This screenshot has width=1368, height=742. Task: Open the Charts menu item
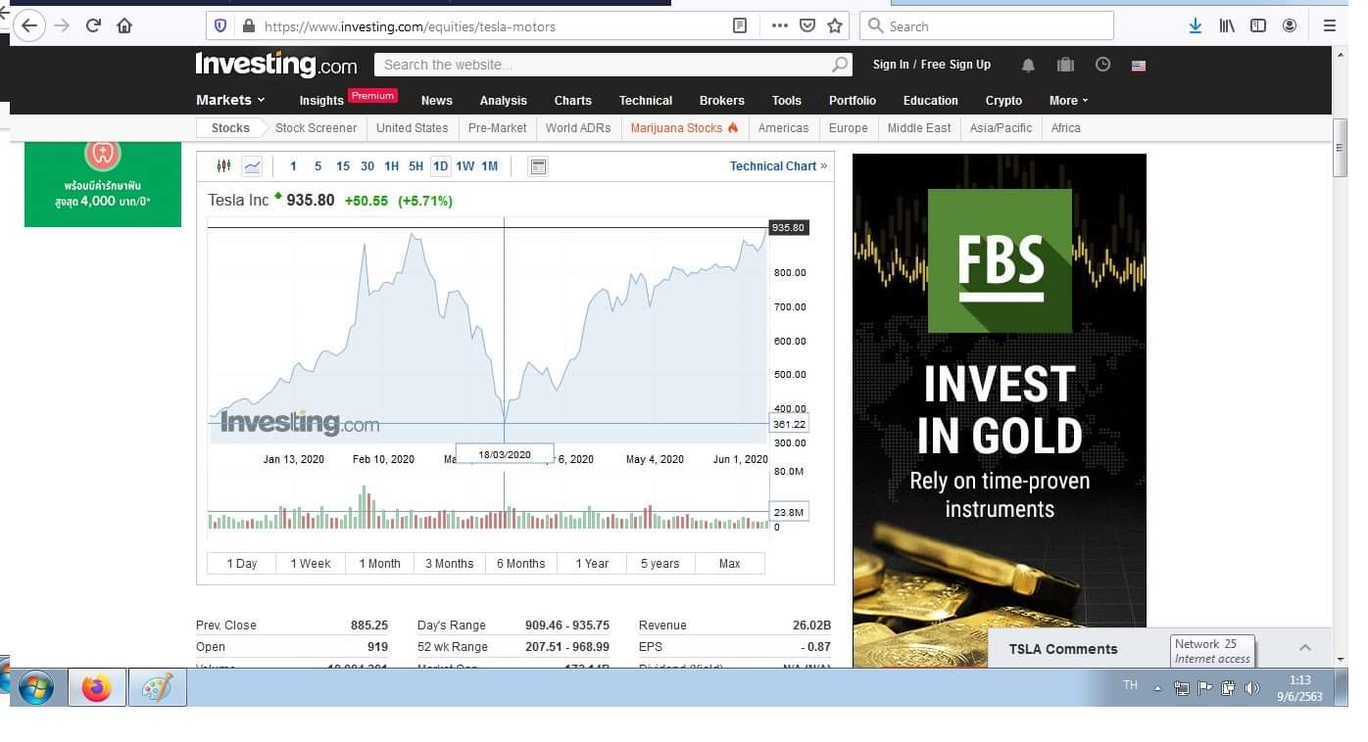click(572, 100)
